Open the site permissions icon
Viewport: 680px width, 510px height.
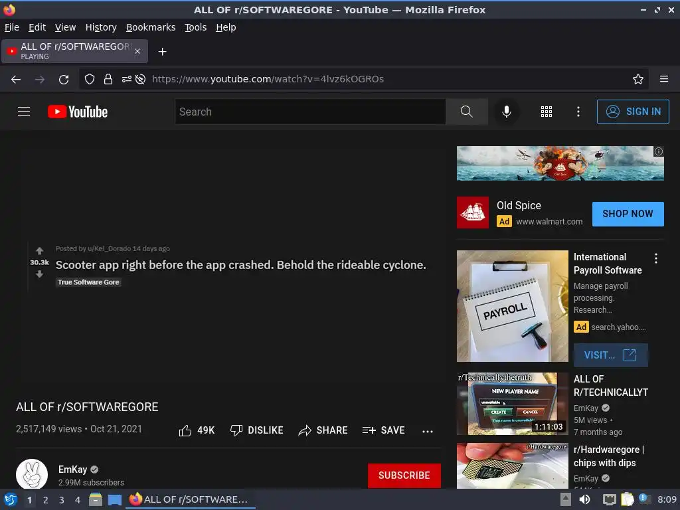(127, 79)
